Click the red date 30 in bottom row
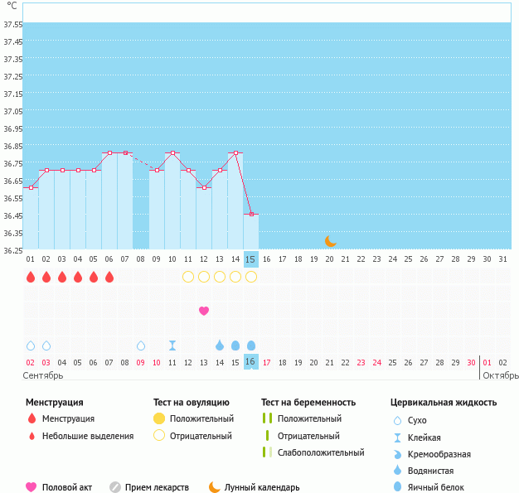Screen dimensions: 519x493 [x=471, y=362]
